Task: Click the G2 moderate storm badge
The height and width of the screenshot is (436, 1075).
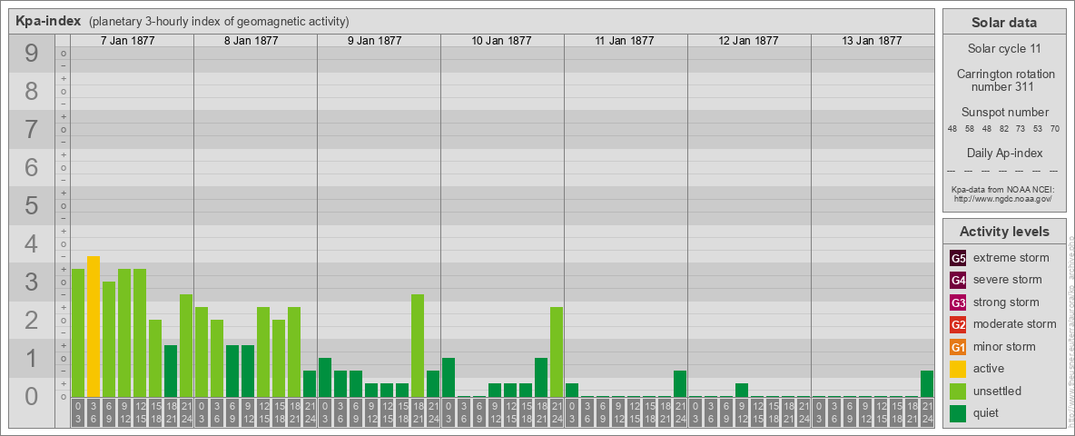Action: 958,324
